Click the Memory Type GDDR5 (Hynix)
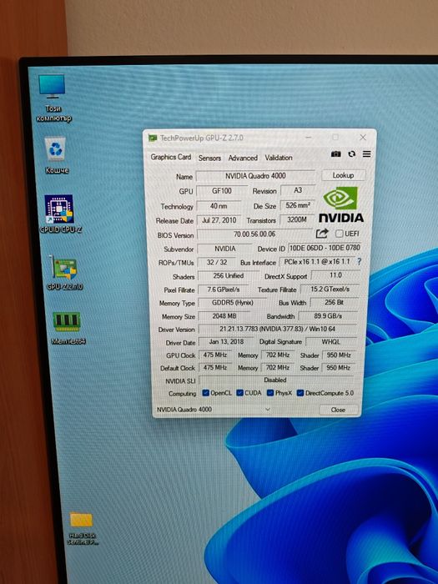This screenshot has width=438, height=584. click(233, 303)
